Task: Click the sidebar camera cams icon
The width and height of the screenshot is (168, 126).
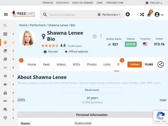Action: click(x=5, y=84)
